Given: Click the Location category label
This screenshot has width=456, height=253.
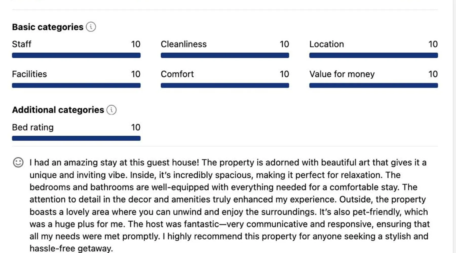Looking at the screenshot, I should tap(327, 44).
